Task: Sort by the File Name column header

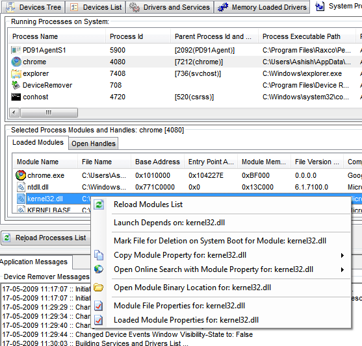Action: click(104, 162)
